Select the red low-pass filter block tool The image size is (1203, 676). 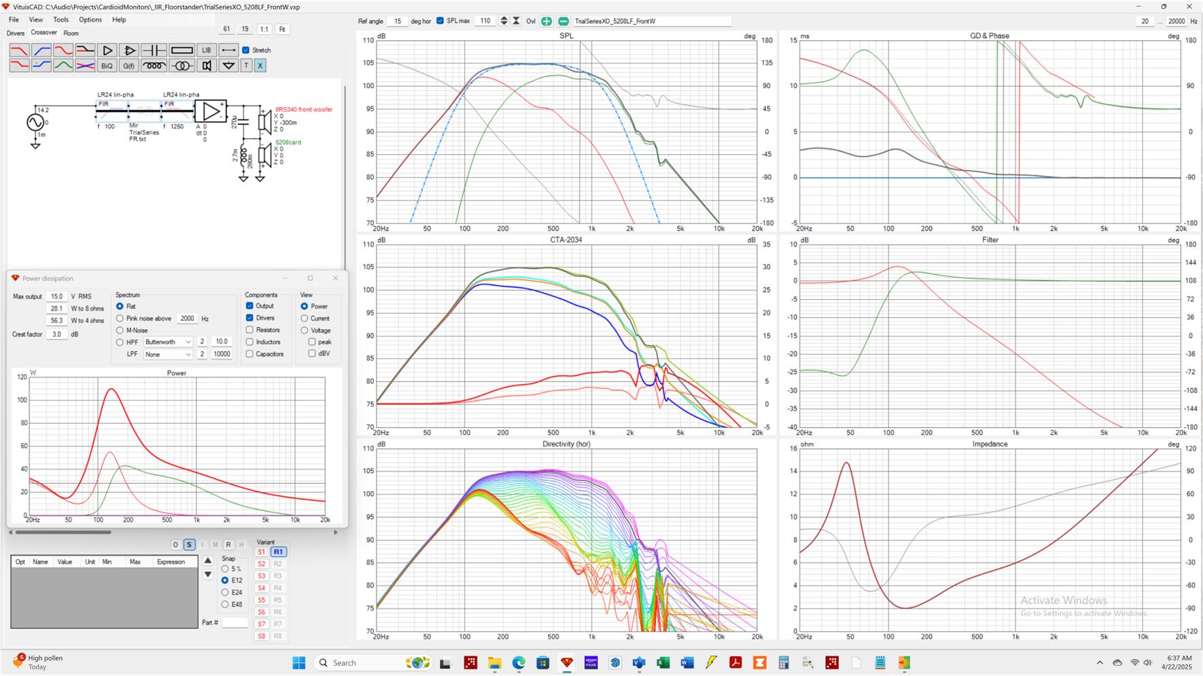19,50
